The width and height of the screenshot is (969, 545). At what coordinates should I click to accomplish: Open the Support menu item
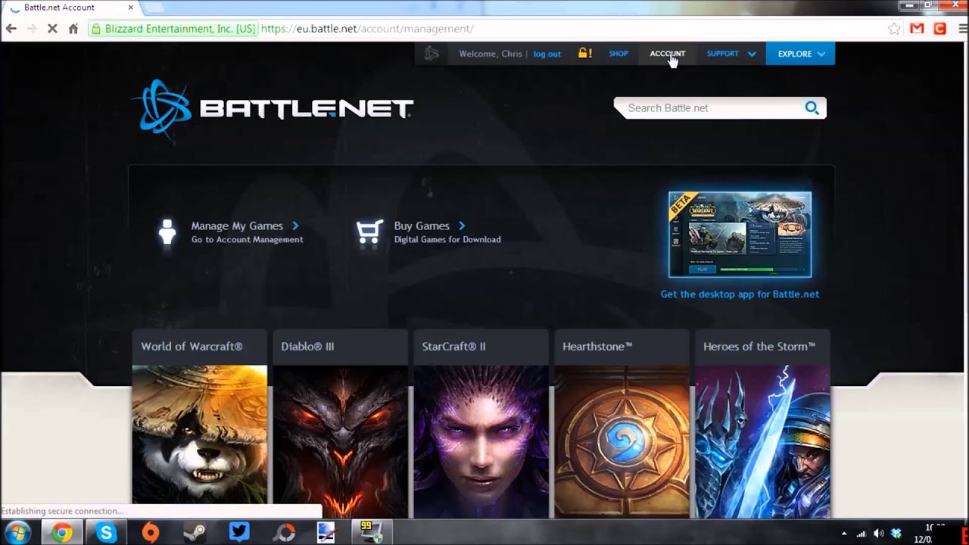(722, 54)
